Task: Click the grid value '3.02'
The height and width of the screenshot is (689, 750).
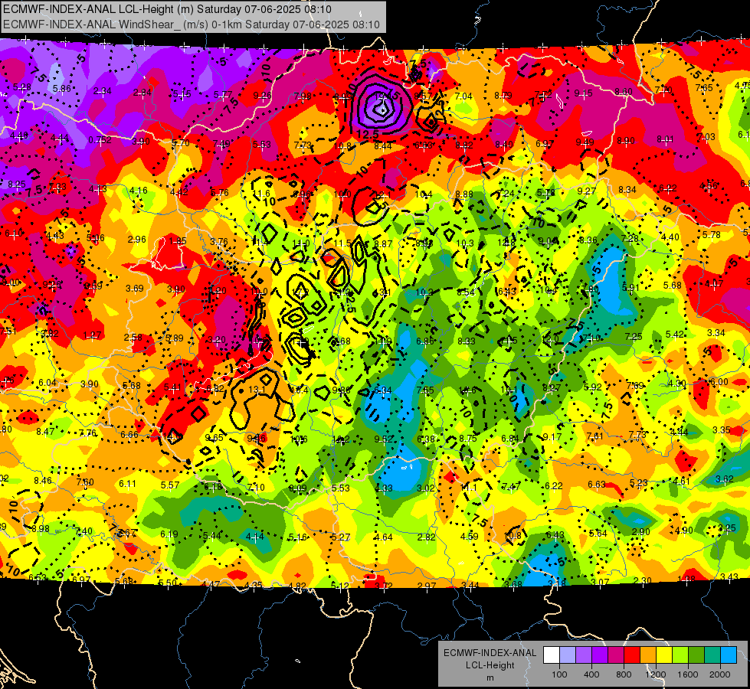Action: (426, 488)
